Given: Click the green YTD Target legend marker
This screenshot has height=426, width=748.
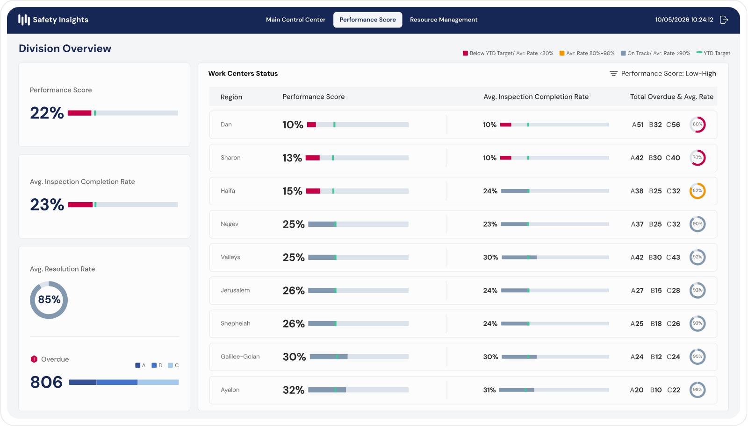Looking at the screenshot, I should tap(699, 53).
